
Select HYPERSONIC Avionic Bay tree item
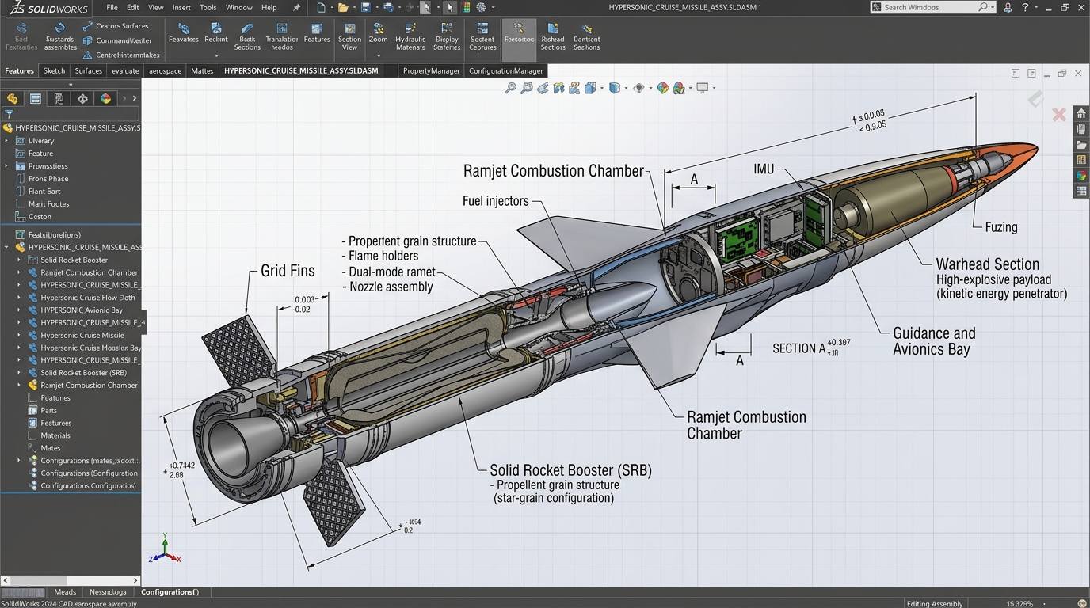82,310
